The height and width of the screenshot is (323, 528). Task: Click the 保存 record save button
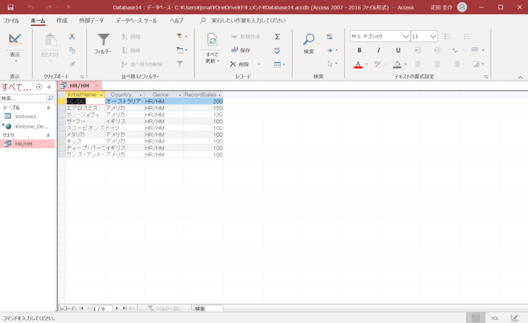241,50
